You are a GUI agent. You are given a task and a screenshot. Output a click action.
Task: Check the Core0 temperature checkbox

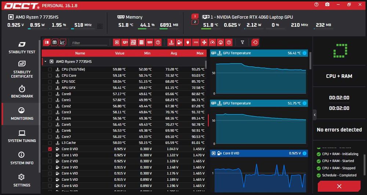coord(50,94)
